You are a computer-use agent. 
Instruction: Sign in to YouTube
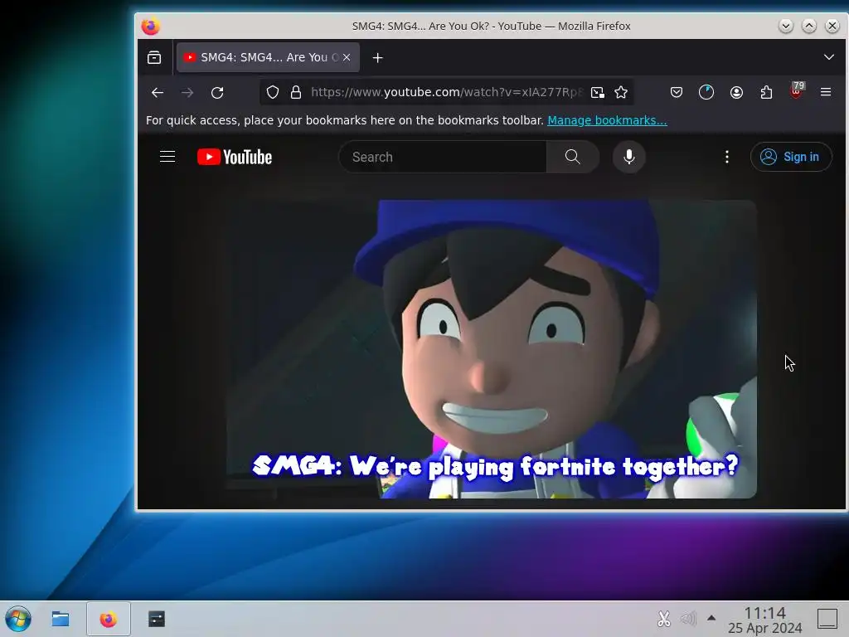[x=790, y=157]
